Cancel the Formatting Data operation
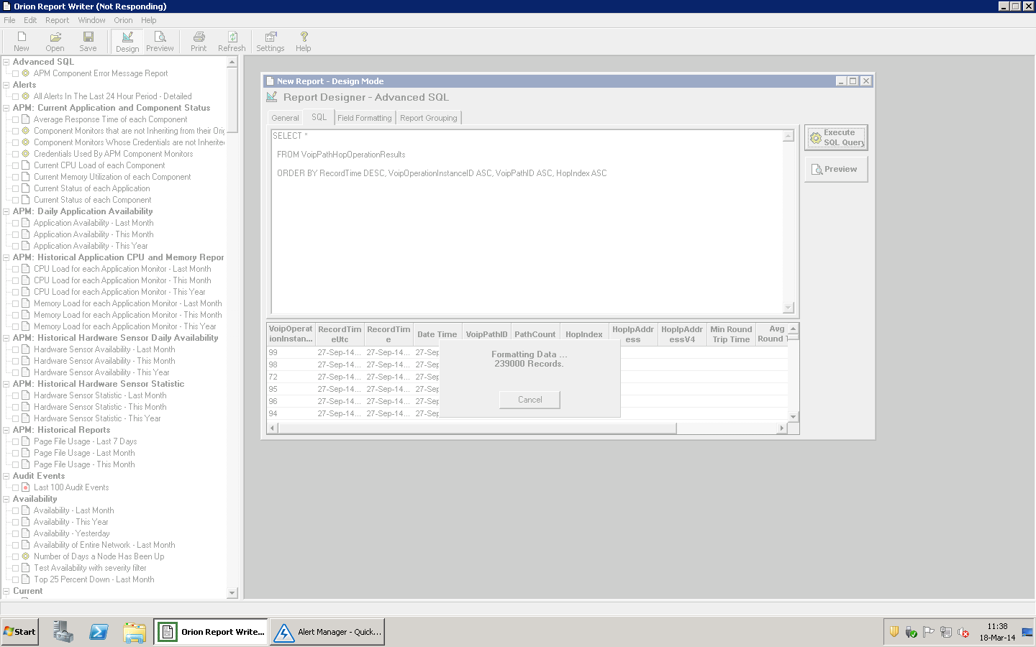Screen dimensions: 1036x647 point(530,400)
